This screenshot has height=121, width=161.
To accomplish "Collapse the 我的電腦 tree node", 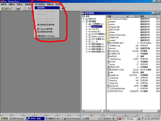I will 84,21.
